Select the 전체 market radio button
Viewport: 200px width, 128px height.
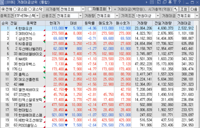3,9
